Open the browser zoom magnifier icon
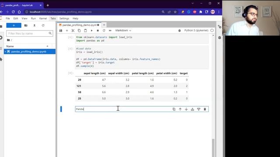This screenshot has height=157, width=280. (x=163, y=12)
